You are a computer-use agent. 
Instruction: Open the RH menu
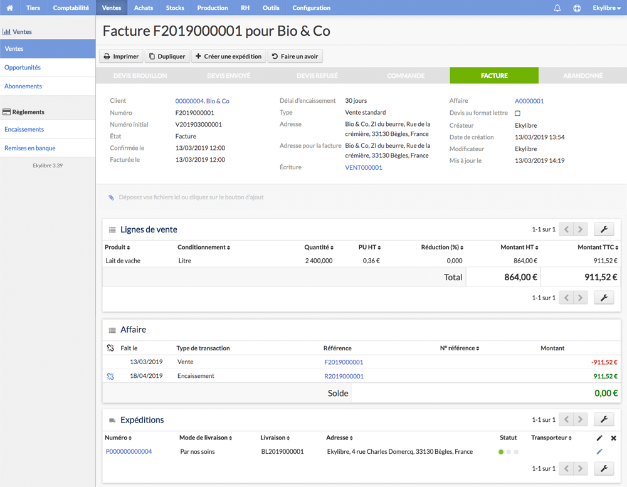click(x=245, y=8)
